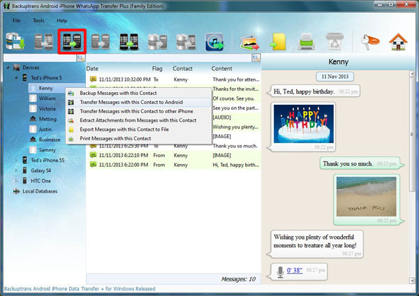Select Businesse group in tree
The image size is (419, 296).
(x=50, y=140)
